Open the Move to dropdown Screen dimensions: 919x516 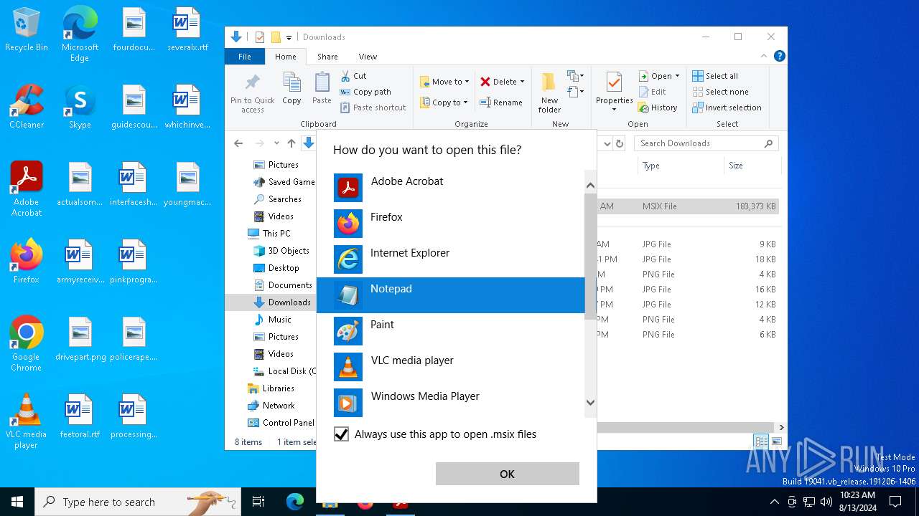(x=444, y=82)
